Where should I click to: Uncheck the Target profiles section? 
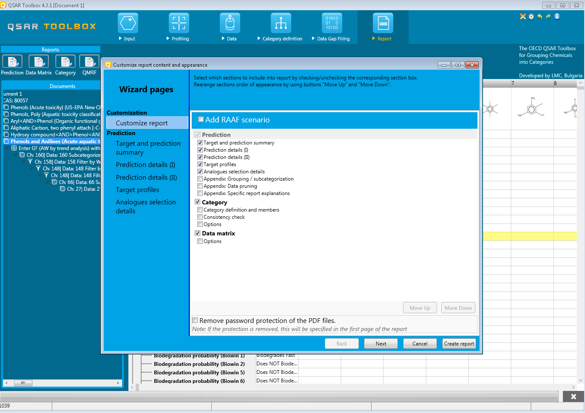tap(200, 164)
